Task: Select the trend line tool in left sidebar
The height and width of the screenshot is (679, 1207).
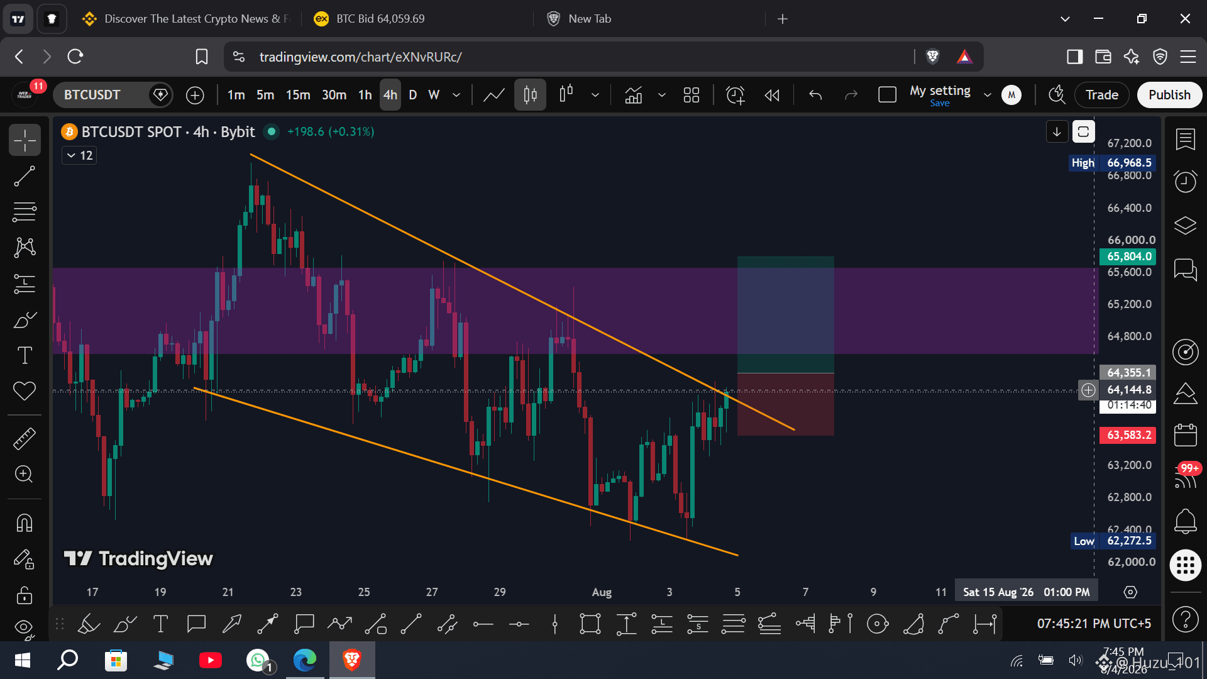Action: (x=25, y=177)
